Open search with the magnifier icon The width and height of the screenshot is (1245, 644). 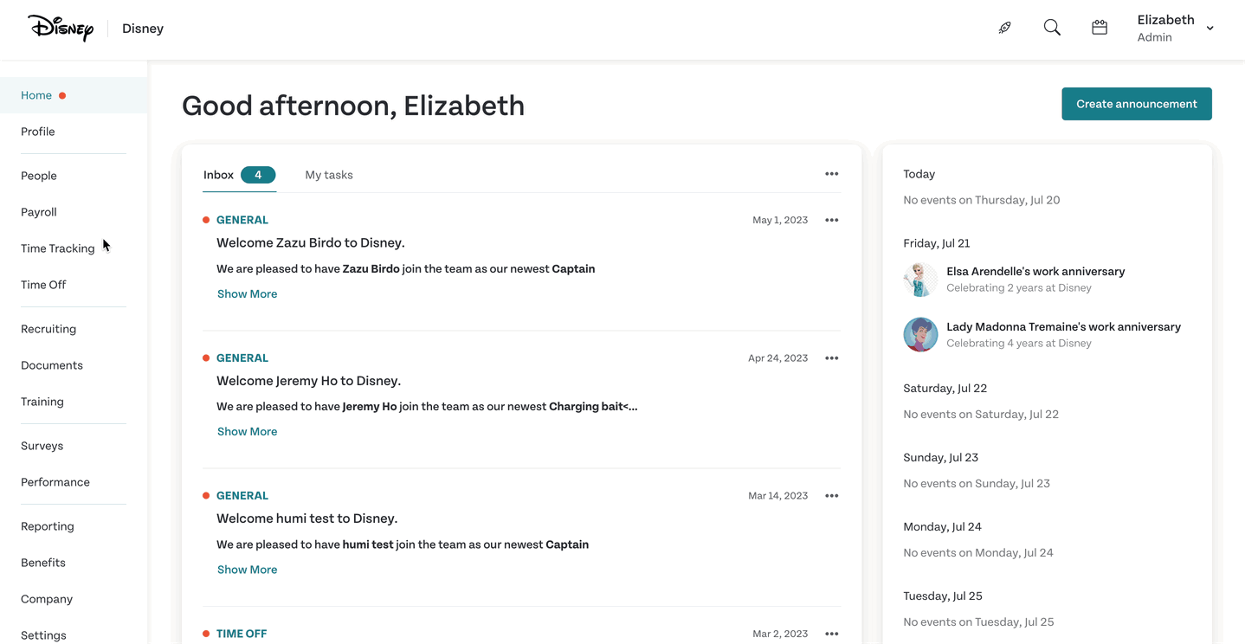[1052, 28]
